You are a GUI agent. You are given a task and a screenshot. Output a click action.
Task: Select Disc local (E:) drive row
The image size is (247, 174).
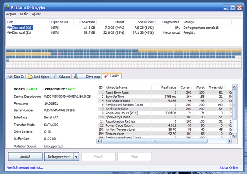coord(123,32)
